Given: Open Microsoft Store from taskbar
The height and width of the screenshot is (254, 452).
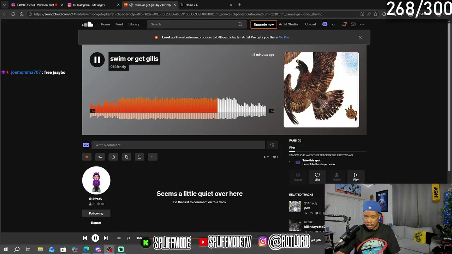Looking at the screenshot, I should pos(63,249).
